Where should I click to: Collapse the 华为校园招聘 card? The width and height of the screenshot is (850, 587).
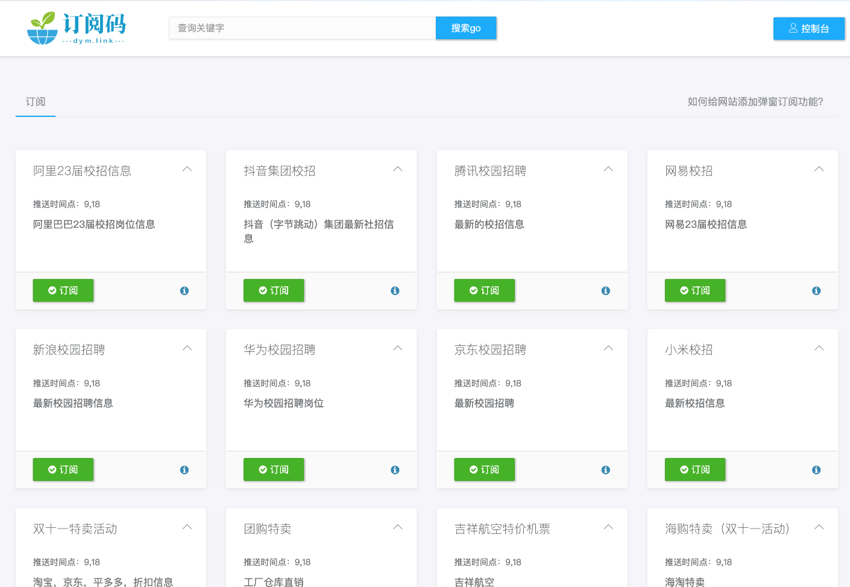click(x=398, y=348)
